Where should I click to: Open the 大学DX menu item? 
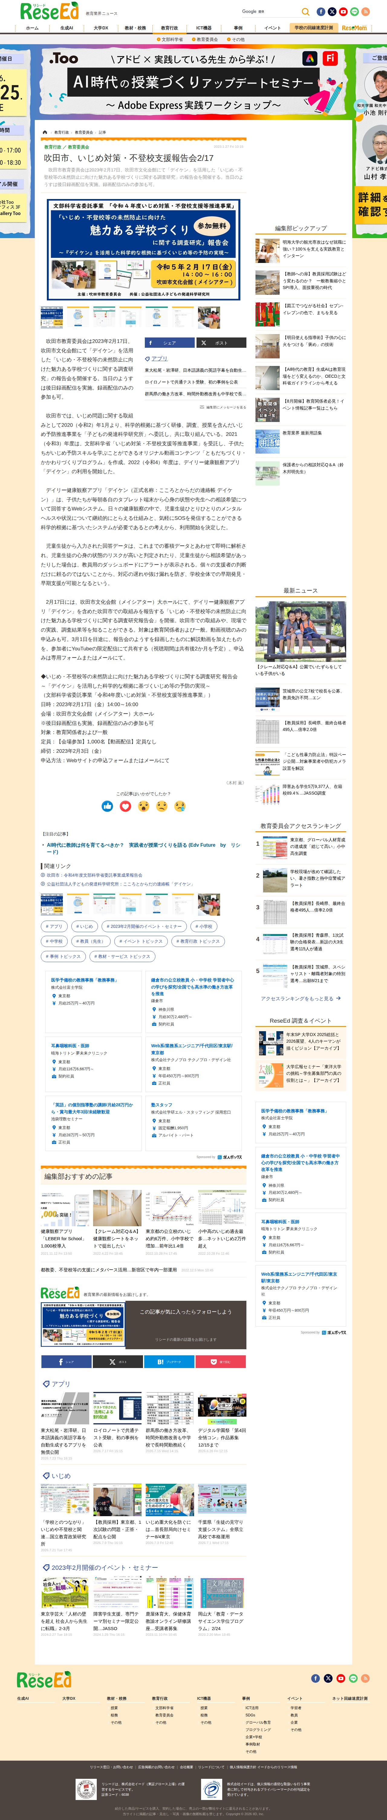tap(101, 28)
